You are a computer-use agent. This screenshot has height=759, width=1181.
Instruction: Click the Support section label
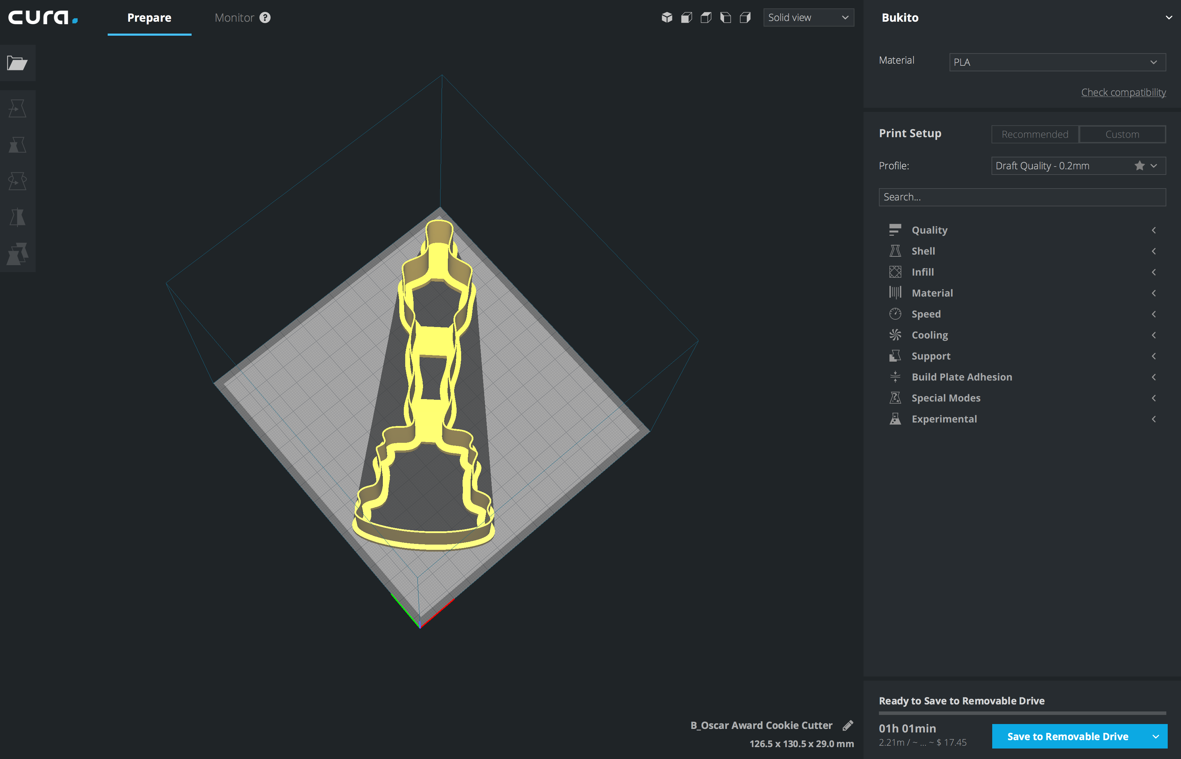coord(931,356)
